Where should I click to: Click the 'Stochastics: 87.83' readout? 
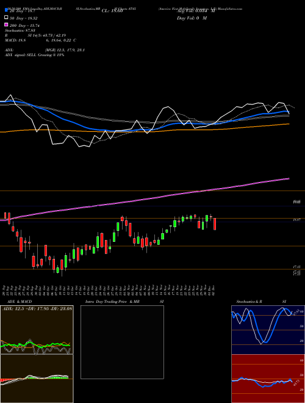tap(20, 31)
